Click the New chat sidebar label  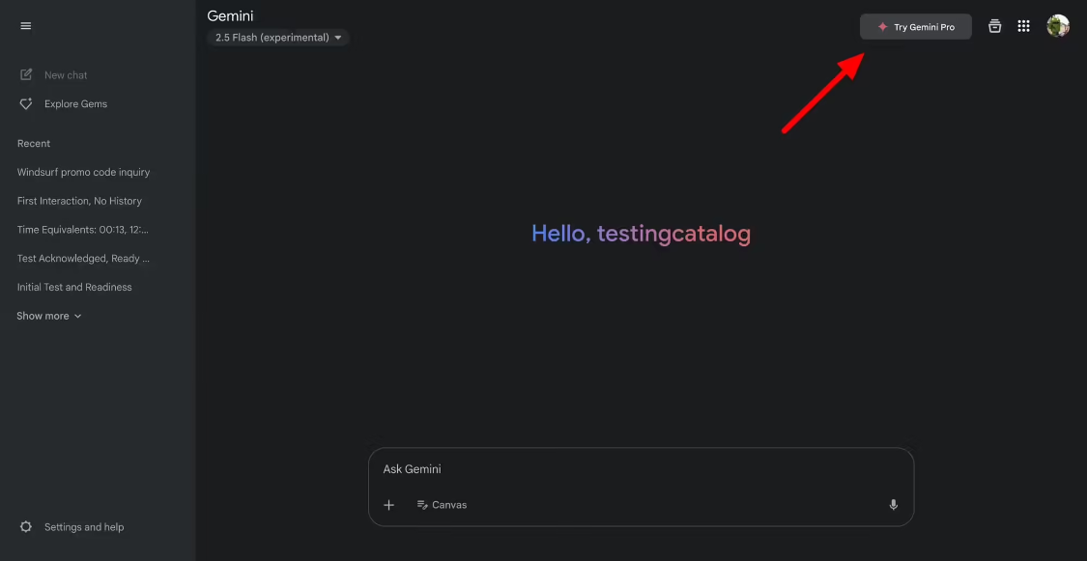[65, 74]
